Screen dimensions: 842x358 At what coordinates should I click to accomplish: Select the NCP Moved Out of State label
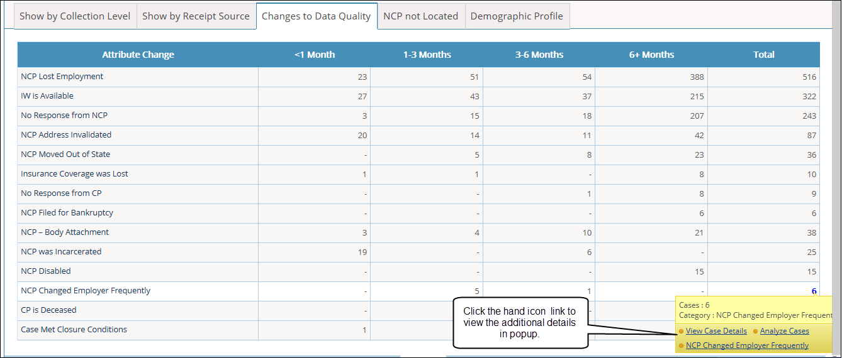click(65, 155)
